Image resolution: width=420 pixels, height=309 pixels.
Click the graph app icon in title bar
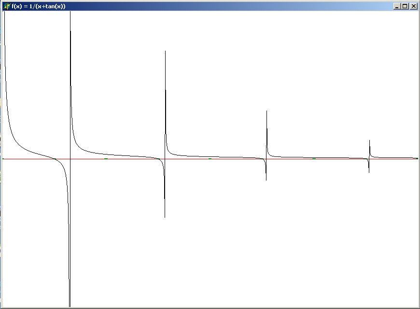pyautogui.click(x=6, y=6)
